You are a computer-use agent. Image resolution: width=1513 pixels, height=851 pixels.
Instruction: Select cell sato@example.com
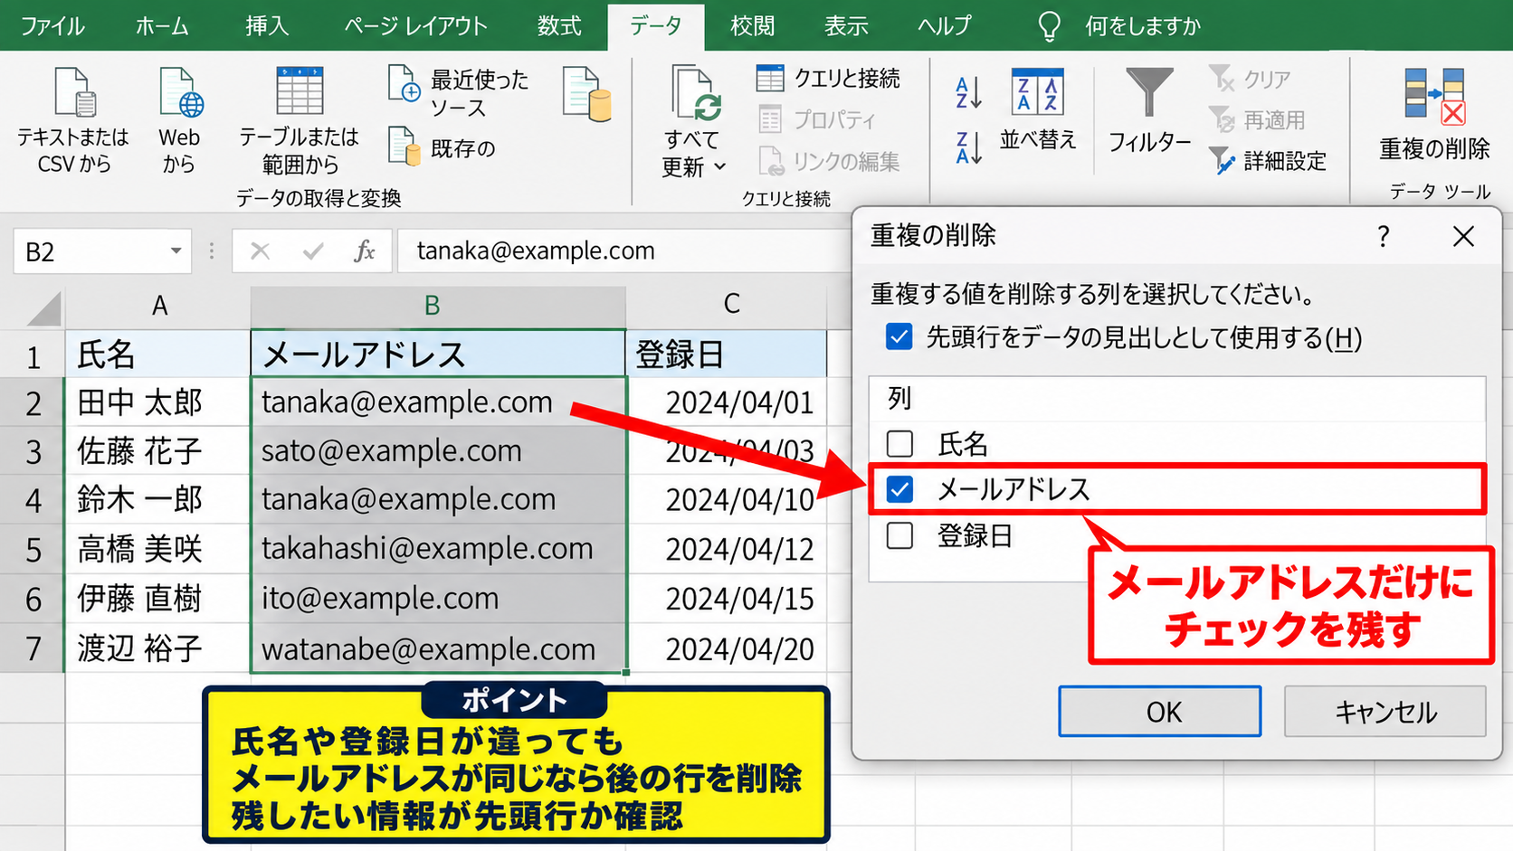(438, 450)
